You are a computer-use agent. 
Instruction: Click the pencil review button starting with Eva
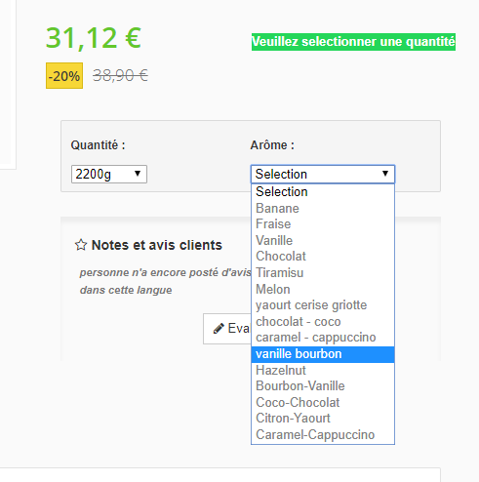point(227,329)
